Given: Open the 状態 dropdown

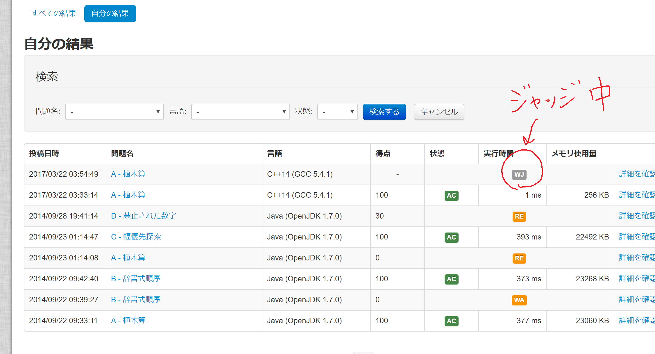Looking at the screenshot, I should (338, 112).
